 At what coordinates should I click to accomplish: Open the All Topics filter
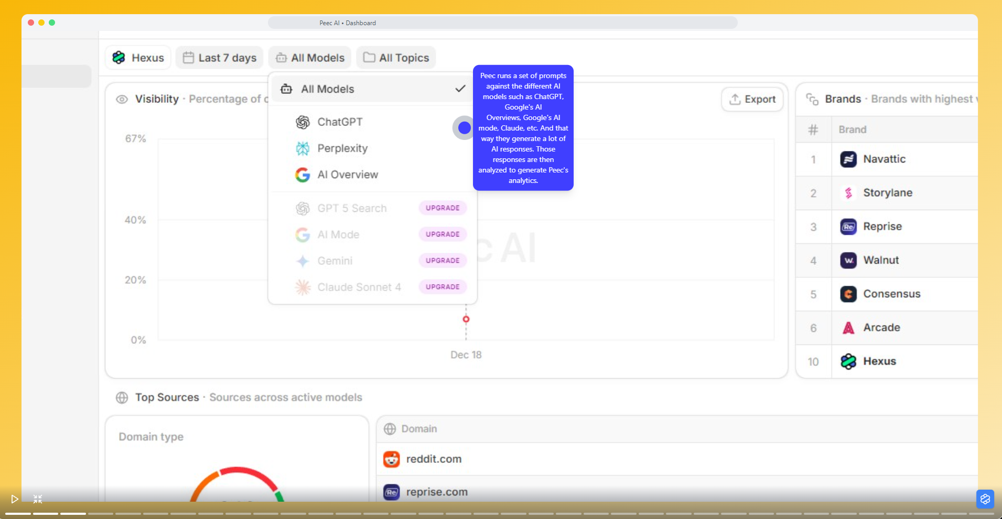tap(396, 58)
